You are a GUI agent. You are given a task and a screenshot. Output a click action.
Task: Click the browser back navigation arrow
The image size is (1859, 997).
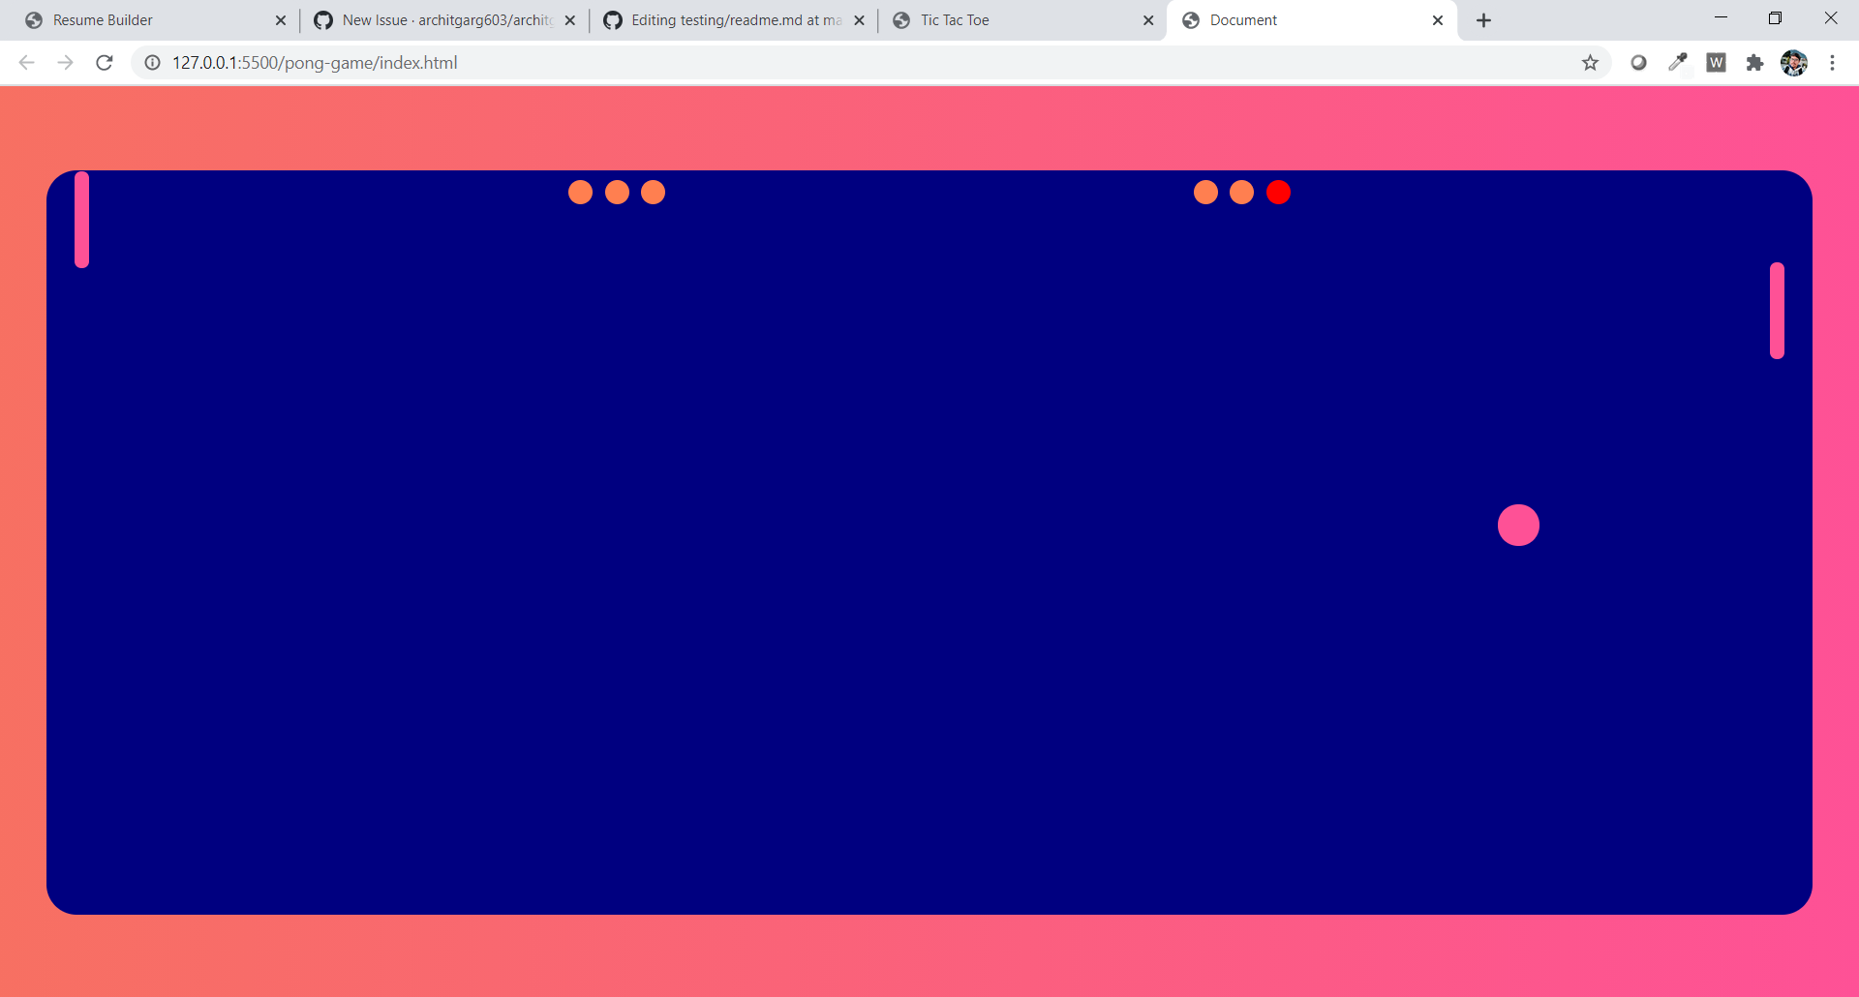click(26, 63)
